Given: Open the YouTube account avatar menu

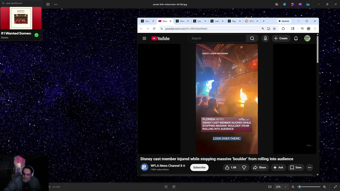Looking at the screenshot, I should click(x=307, y=38).
